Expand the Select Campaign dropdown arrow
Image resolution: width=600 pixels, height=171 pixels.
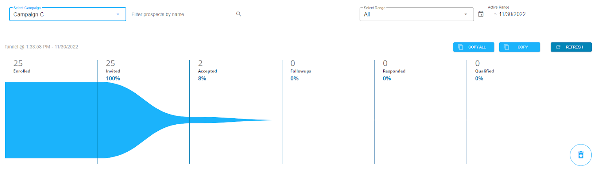[x=118, y=14]
